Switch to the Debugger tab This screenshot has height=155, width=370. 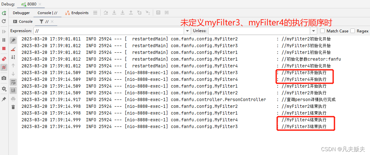21,13
